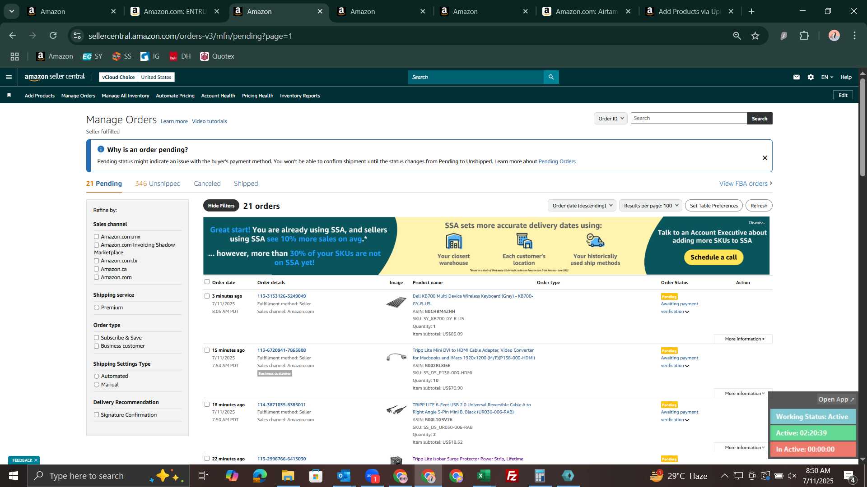Open the Order ID search type dropdown

pyautogui.click(x=611, y=119)
